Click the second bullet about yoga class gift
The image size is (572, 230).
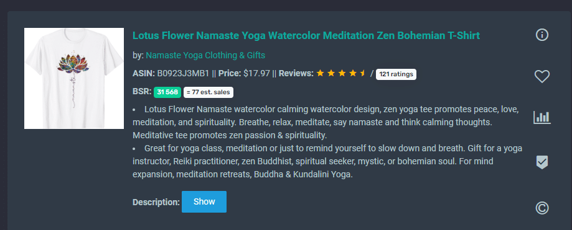(327, 161)
